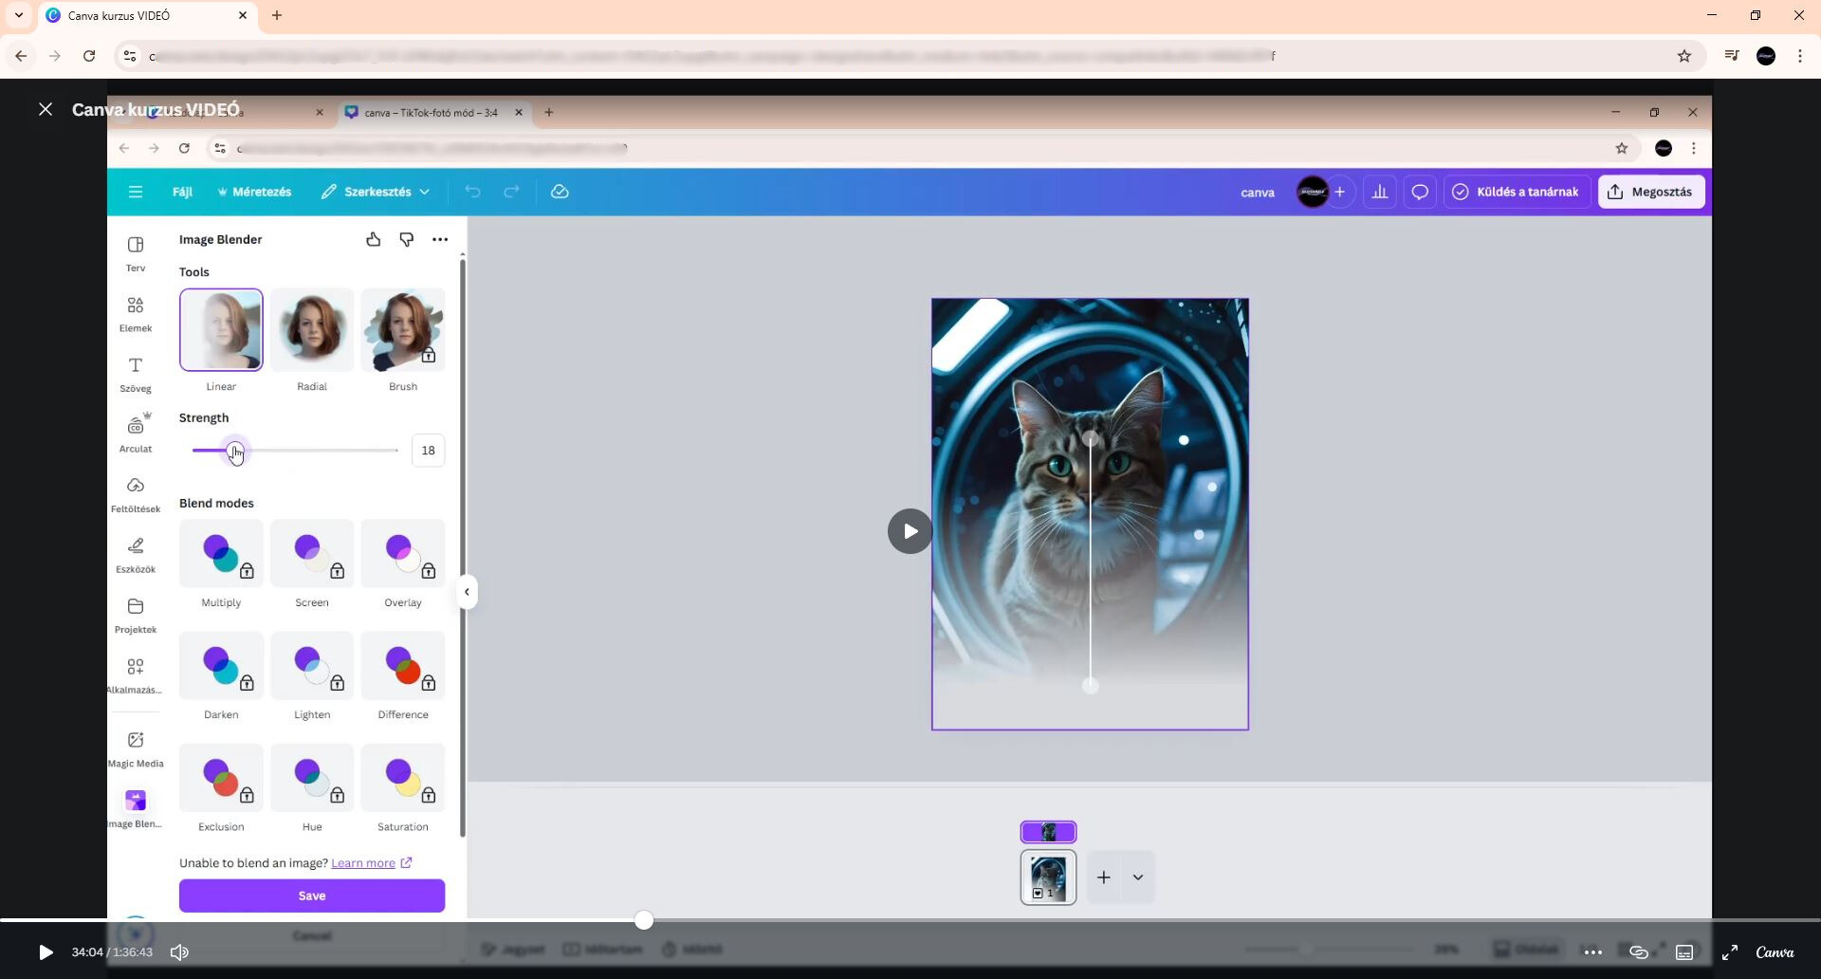This screenshot has width=1821, height=979.
Task: Expand the chevron next to add page
Action: (x=1138, y=877)
